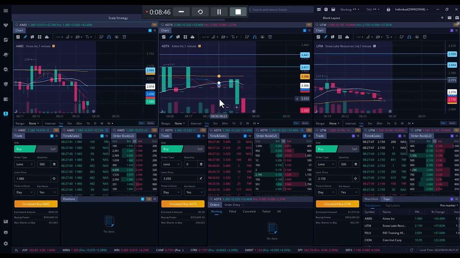Toggle the drawings visibility eye in the ADTX chart
Viewport: 460px width, 258px height.
(262, 37)
